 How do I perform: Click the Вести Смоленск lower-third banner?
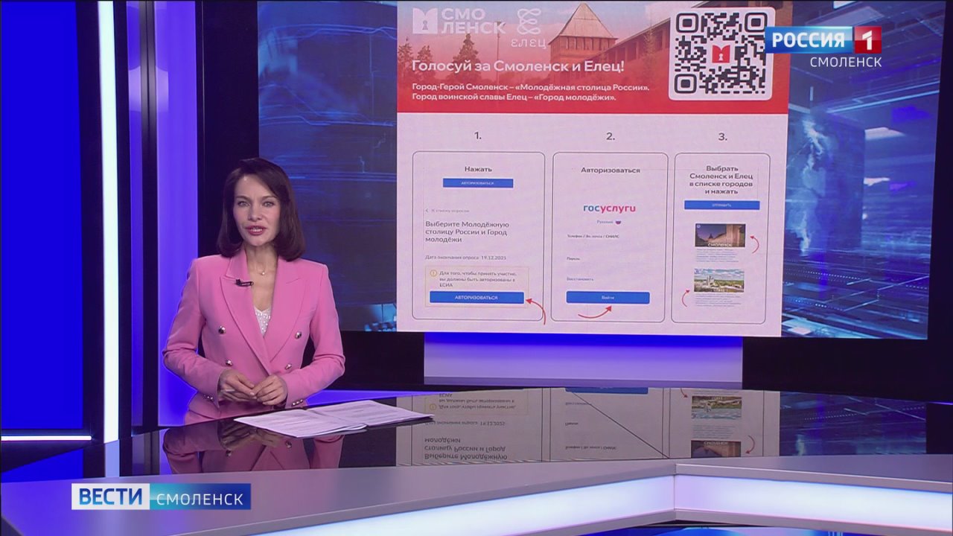161,497
